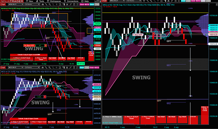This screenshot has width=218, height=129.
Task: Click zoom out magnifier in MYM chart toolbar
Action: coord(53,5)
